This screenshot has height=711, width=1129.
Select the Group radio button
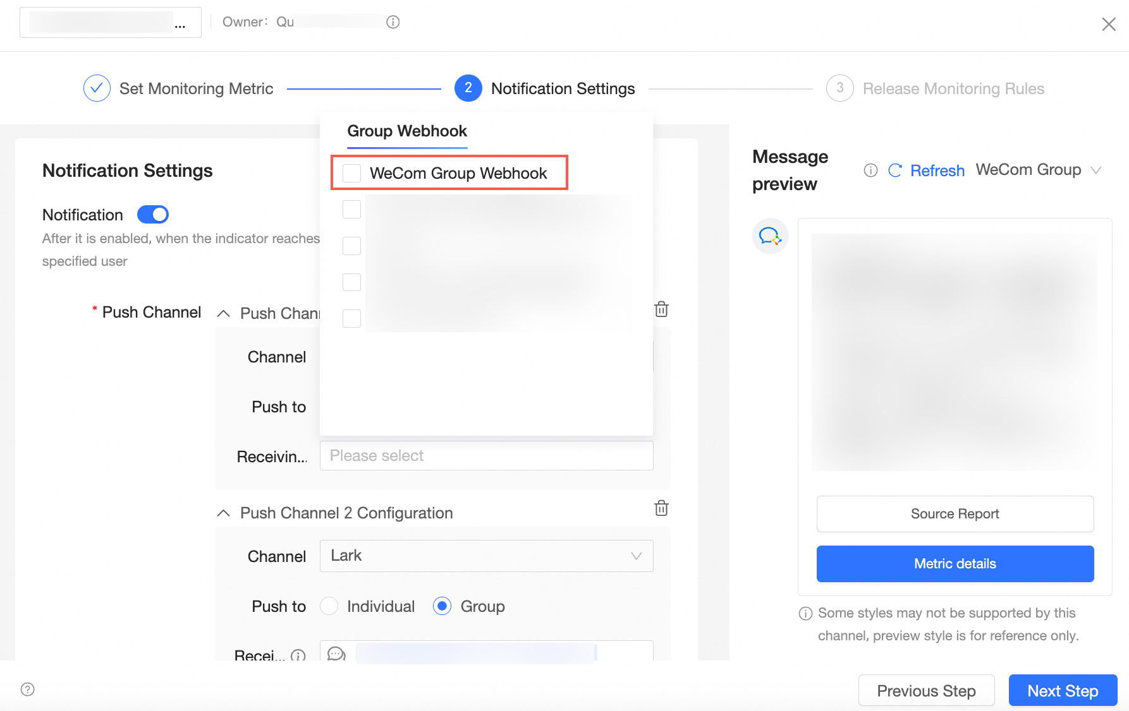point(442,606)
